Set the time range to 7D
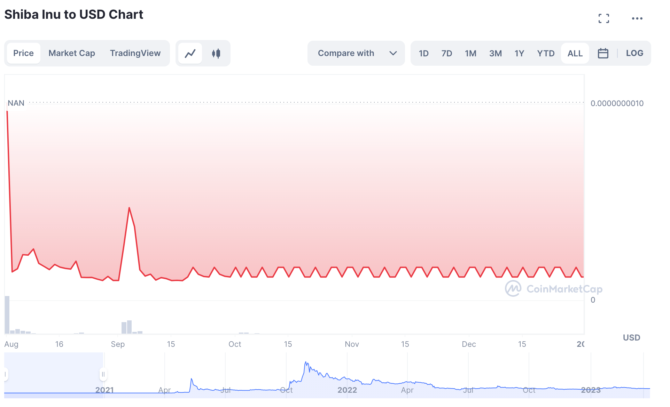The height and width of the screenshot is (407, 670). pos(447,53)
